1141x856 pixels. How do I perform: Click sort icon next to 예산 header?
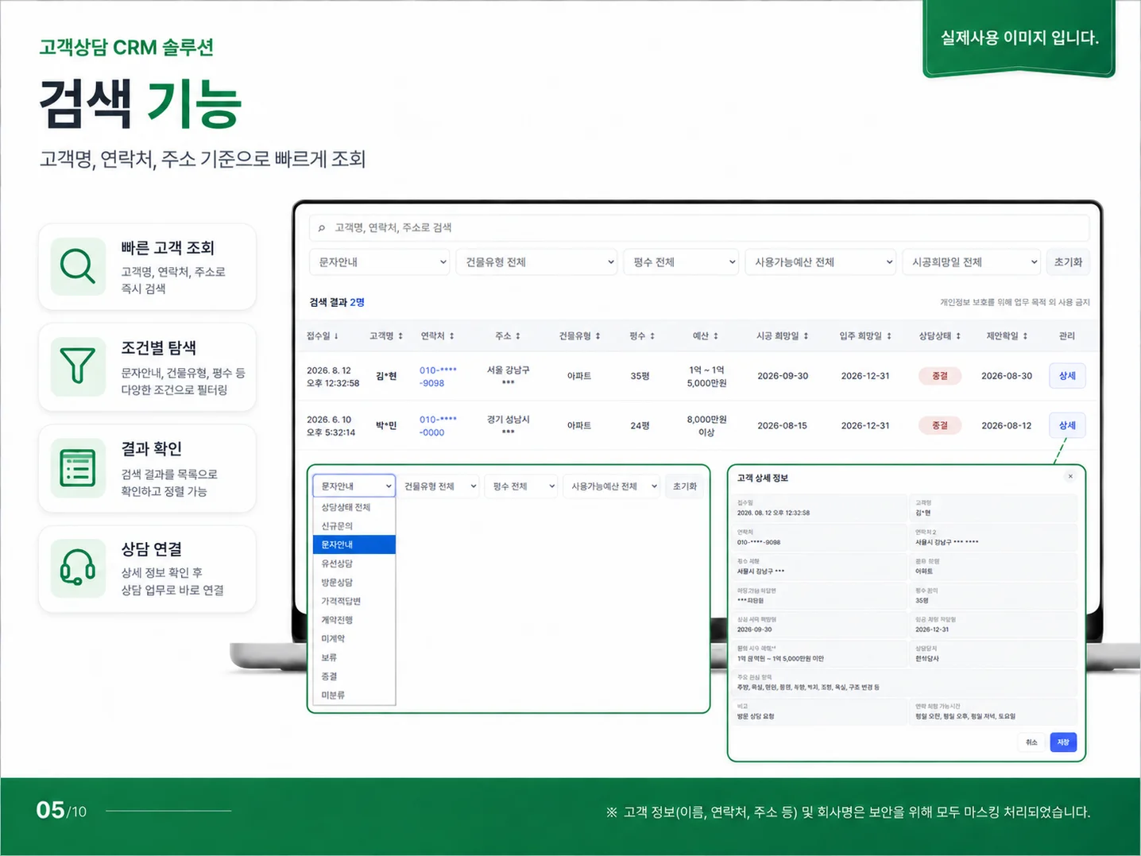click(715, 336)
